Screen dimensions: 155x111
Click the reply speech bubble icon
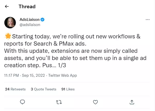pos(22,102)
